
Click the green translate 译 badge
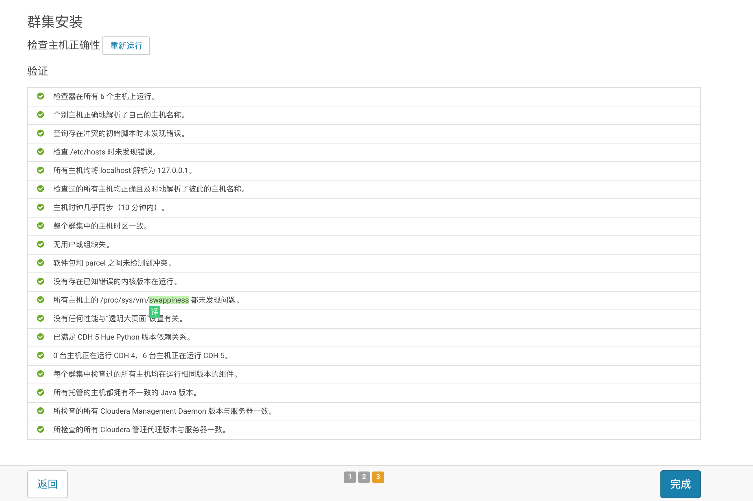(x=154, y=312)
